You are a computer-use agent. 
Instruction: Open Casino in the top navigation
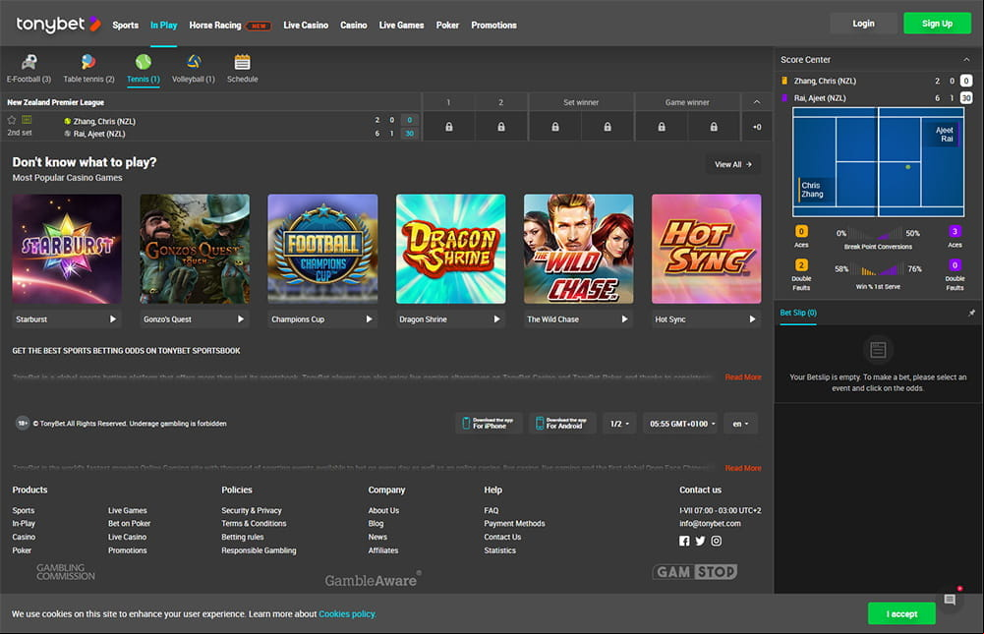(353, 26)
